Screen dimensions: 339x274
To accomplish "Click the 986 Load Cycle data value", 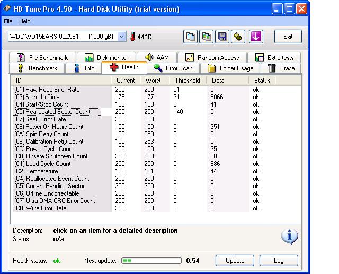I will (215, 164).
